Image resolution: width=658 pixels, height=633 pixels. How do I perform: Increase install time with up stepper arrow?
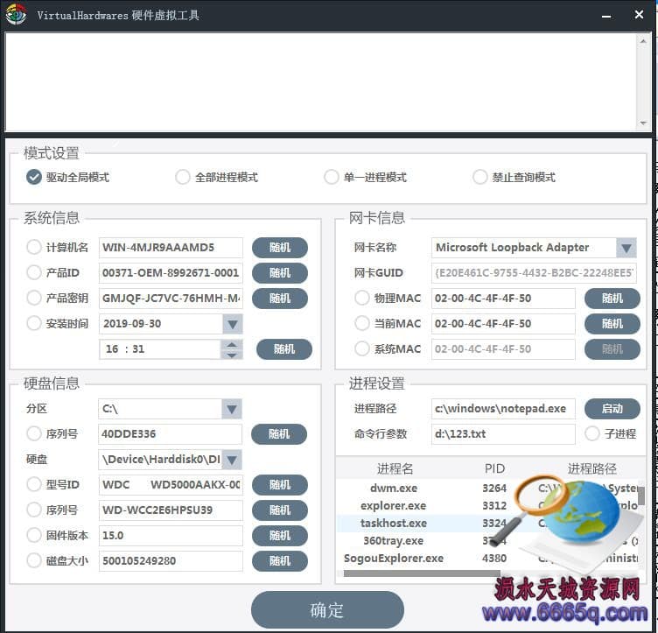pyautogui.click(x=232, y=345)
